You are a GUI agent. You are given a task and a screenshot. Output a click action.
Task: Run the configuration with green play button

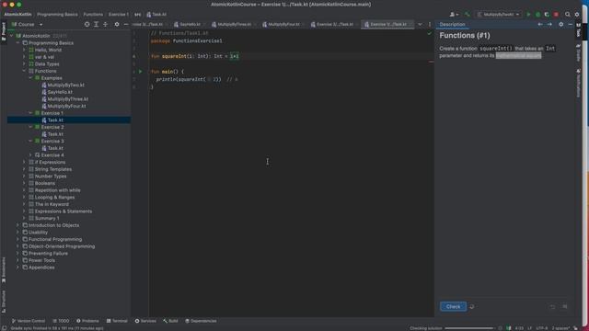pyautogui.click(x=528, y=15)
